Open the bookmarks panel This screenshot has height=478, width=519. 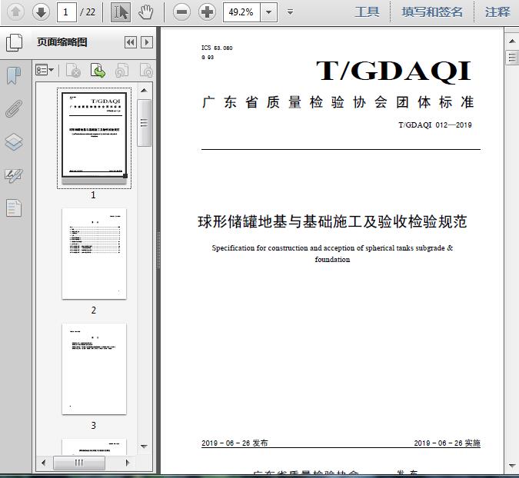tap(14, 75)
